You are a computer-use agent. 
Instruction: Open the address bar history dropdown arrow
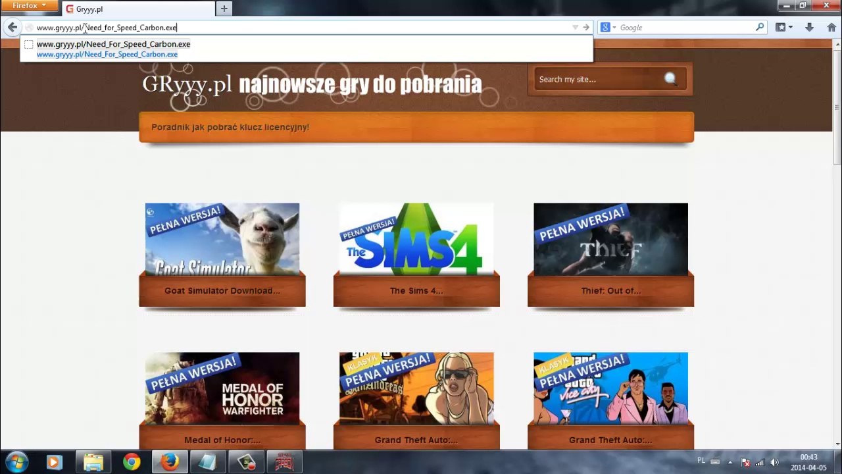coord(575,28)
